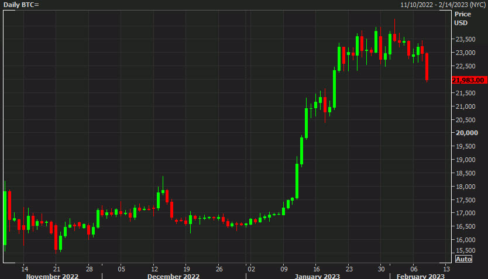
Task: Click the 05 date tick in December
Action: coord(121,269)
